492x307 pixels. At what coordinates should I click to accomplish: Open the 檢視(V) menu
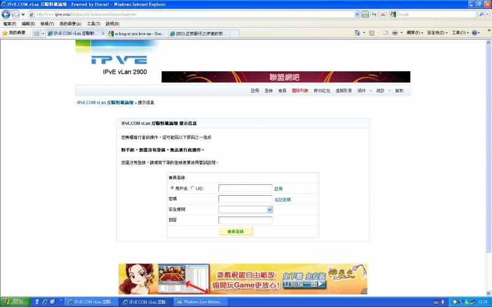47,24
